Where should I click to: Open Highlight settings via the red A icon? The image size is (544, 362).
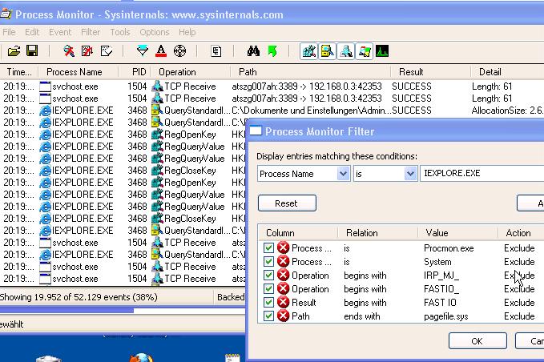coord(160,51)
